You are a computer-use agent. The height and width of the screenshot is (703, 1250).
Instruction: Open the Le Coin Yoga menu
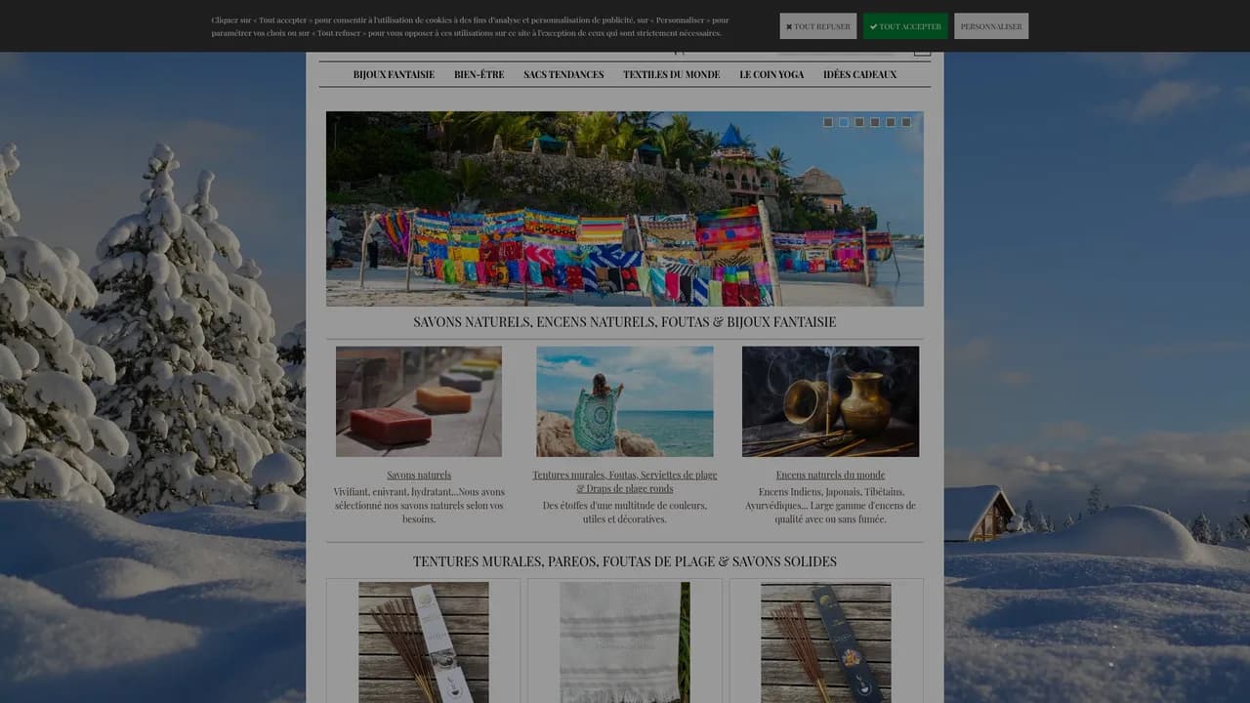click(771, 74)
